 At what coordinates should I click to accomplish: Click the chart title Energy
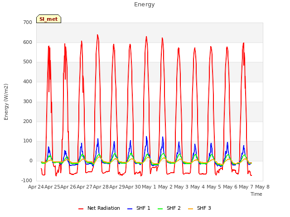click(x=144, y=5)
